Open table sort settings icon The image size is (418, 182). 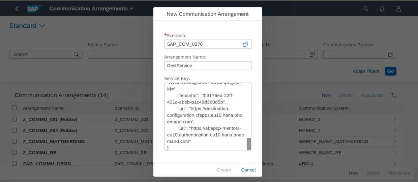point(393,95)
